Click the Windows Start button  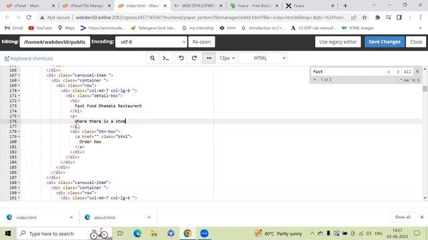[x=8, y=233]
